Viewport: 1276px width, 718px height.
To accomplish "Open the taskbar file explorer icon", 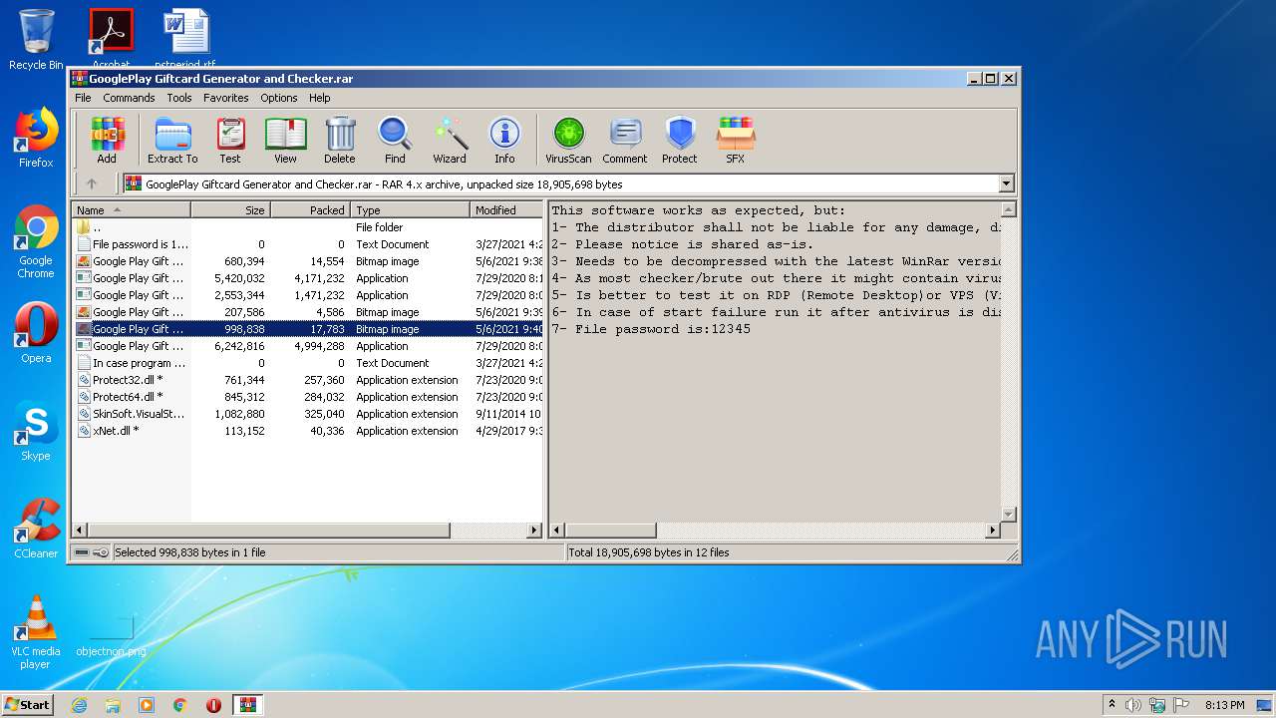I will tap(113, 705).
